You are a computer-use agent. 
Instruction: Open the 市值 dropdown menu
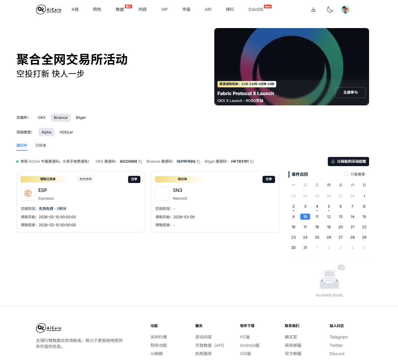[186, 9]
